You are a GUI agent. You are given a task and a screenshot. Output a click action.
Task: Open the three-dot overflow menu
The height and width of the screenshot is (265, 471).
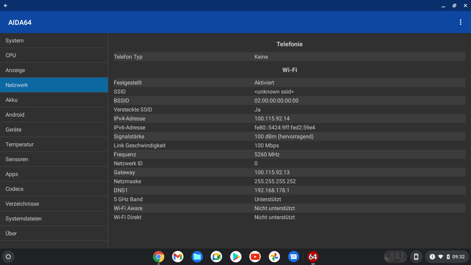[460, 22]
